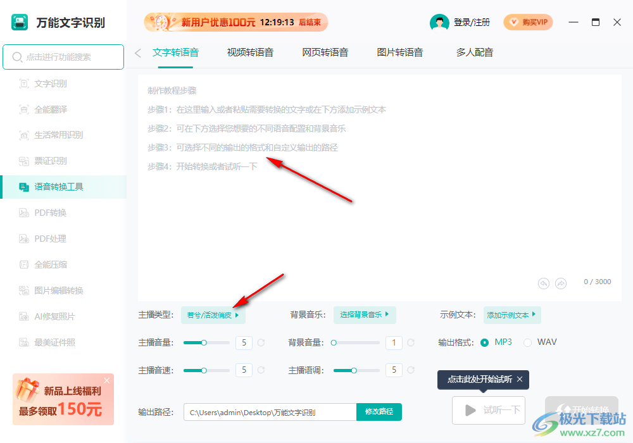Click the 主播音量 slider

(206, 342)
